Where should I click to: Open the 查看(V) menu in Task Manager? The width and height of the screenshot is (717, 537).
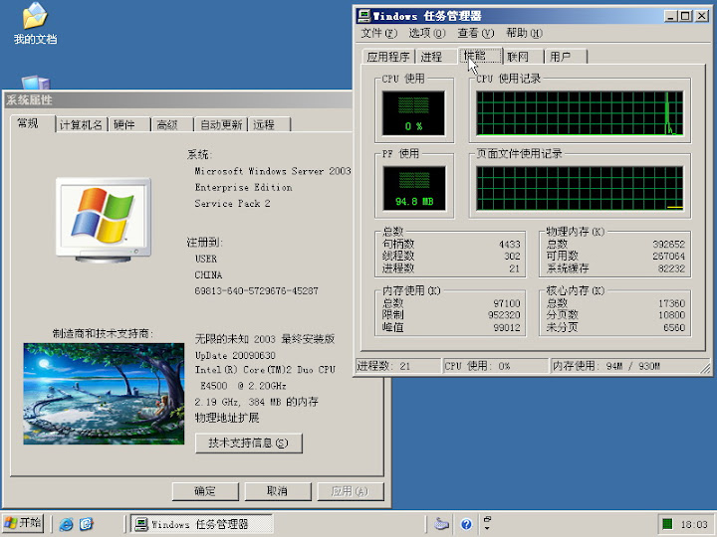tap(476, 33)
